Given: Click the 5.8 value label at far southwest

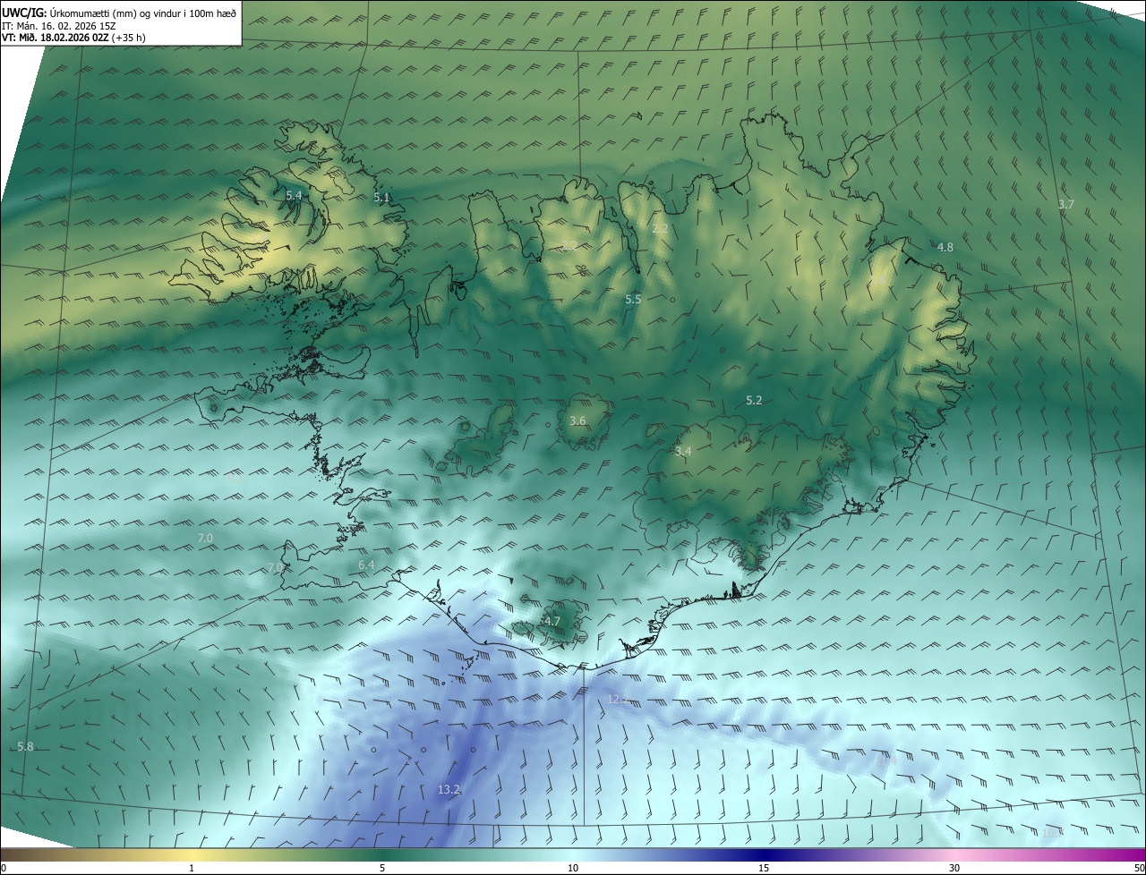Looking at the screenshot, I should [x=25, y=746].
